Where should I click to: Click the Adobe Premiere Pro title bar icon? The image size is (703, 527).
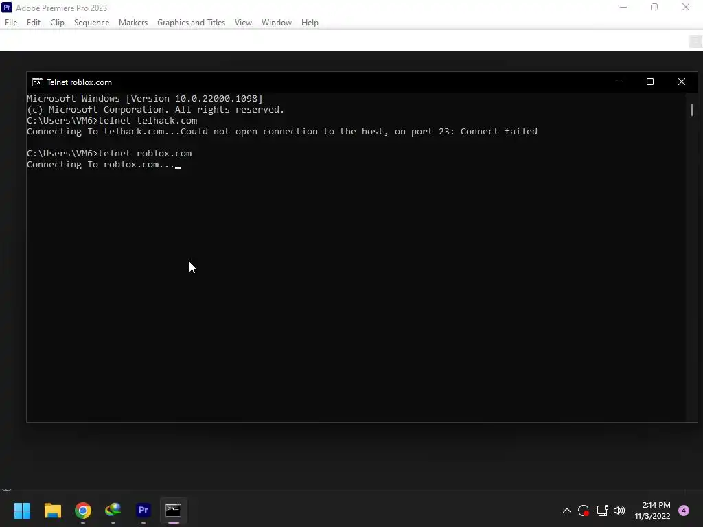[x=7, y=7]
